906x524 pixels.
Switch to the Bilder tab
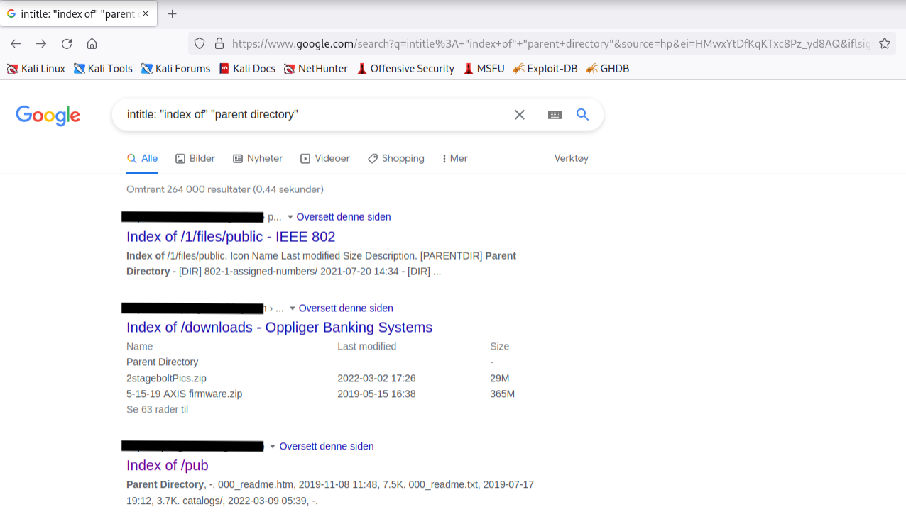click(195, 158)
